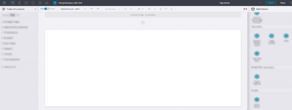Open the code view brackets icon

[x=245, y=9]
